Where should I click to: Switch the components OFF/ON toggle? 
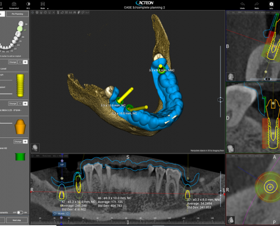(x=20, y=212)
